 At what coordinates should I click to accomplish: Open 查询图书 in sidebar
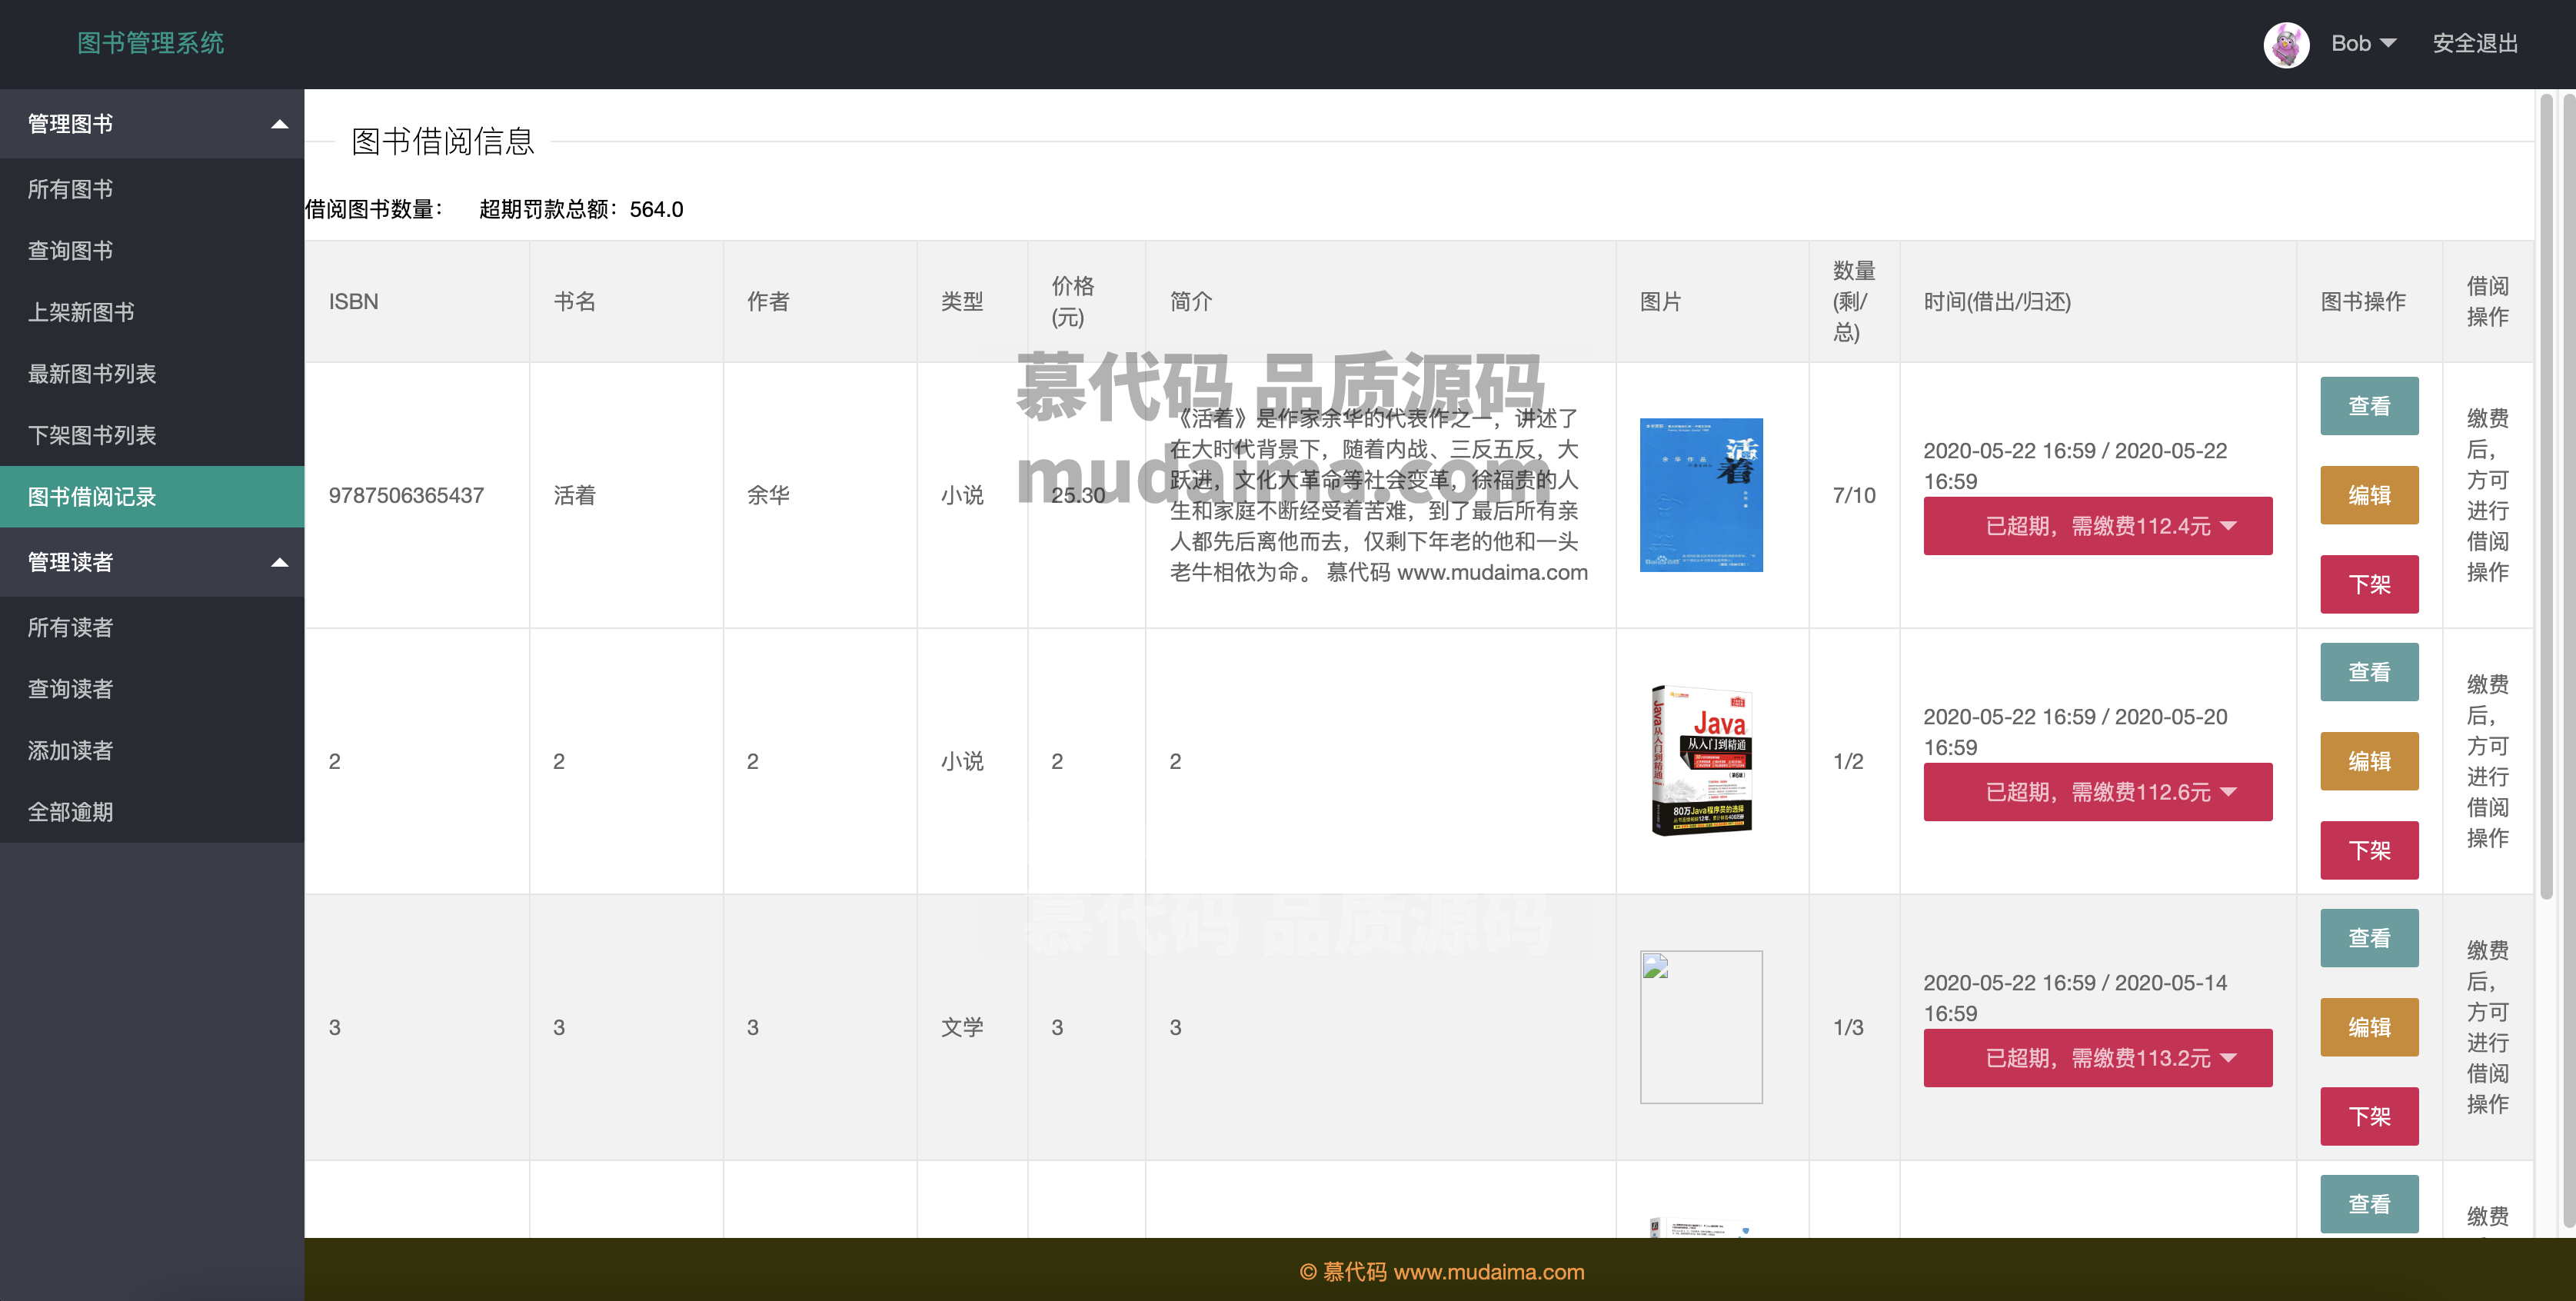152,251
